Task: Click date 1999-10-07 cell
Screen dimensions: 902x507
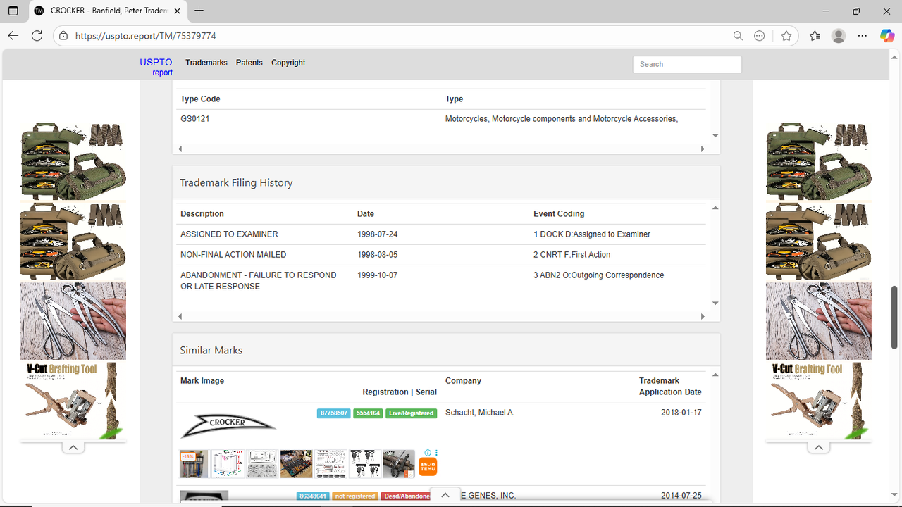Action: [377, 275]
